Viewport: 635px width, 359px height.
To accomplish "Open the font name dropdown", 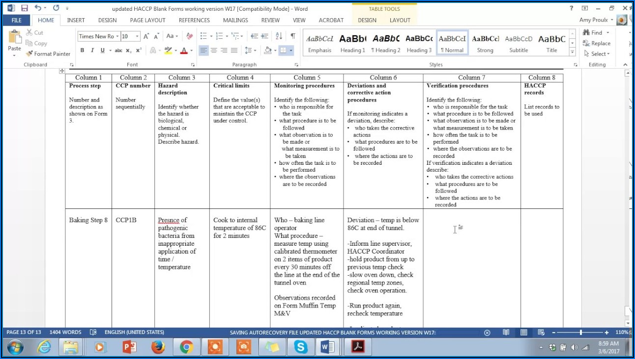I will pos(117,36).
